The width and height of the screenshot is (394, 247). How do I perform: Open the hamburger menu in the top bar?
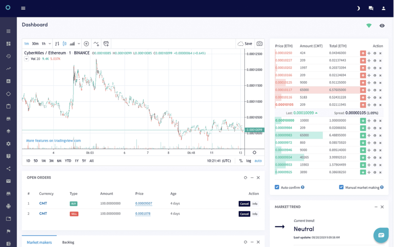click(x=23, y=8)
